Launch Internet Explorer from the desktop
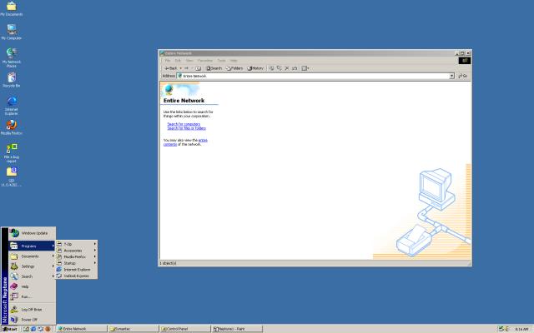The image size is (534, 333). [11, 105]
